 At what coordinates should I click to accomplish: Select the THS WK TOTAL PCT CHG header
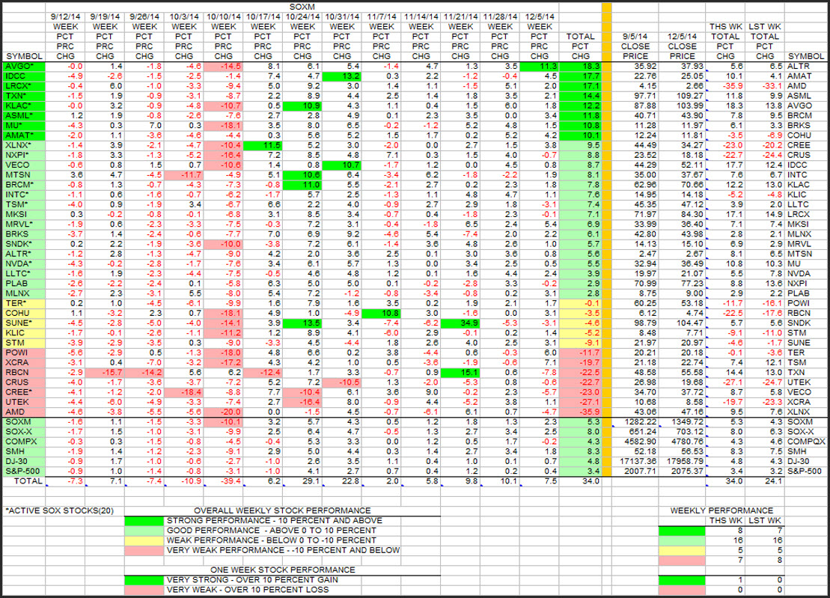pyautogui.click(x=724, y=40)
